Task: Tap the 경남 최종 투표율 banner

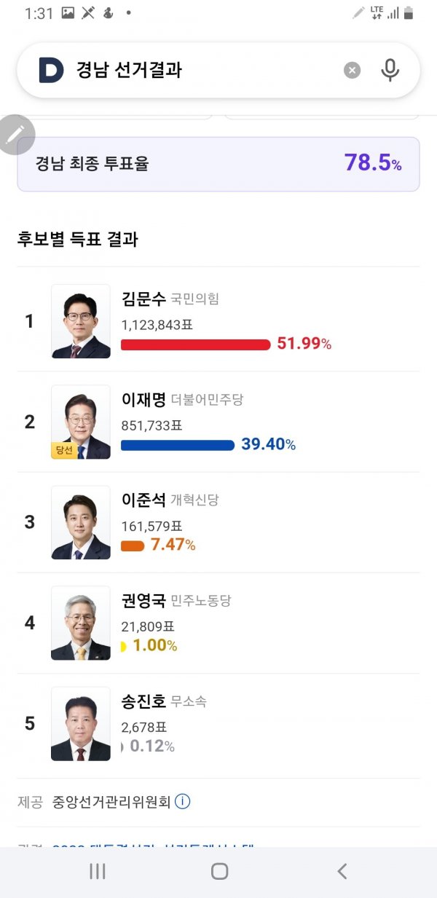Action: [x=219, y=164]
